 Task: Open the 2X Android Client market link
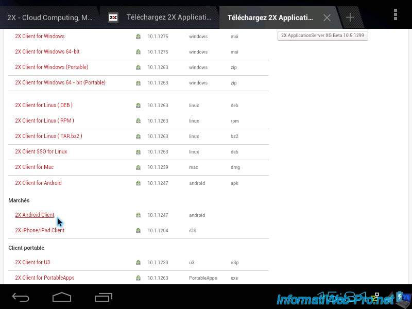pos(35,215)
